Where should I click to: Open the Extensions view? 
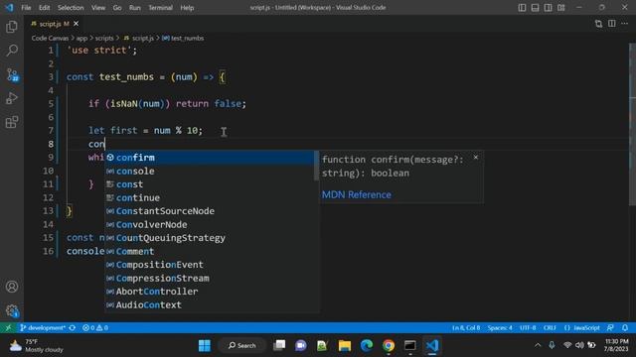[x=12, y=122]
